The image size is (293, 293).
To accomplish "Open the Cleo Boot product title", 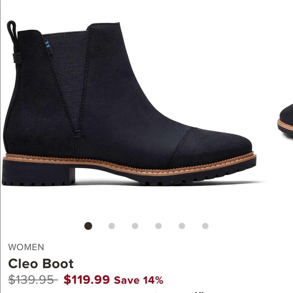I will 41,264.
